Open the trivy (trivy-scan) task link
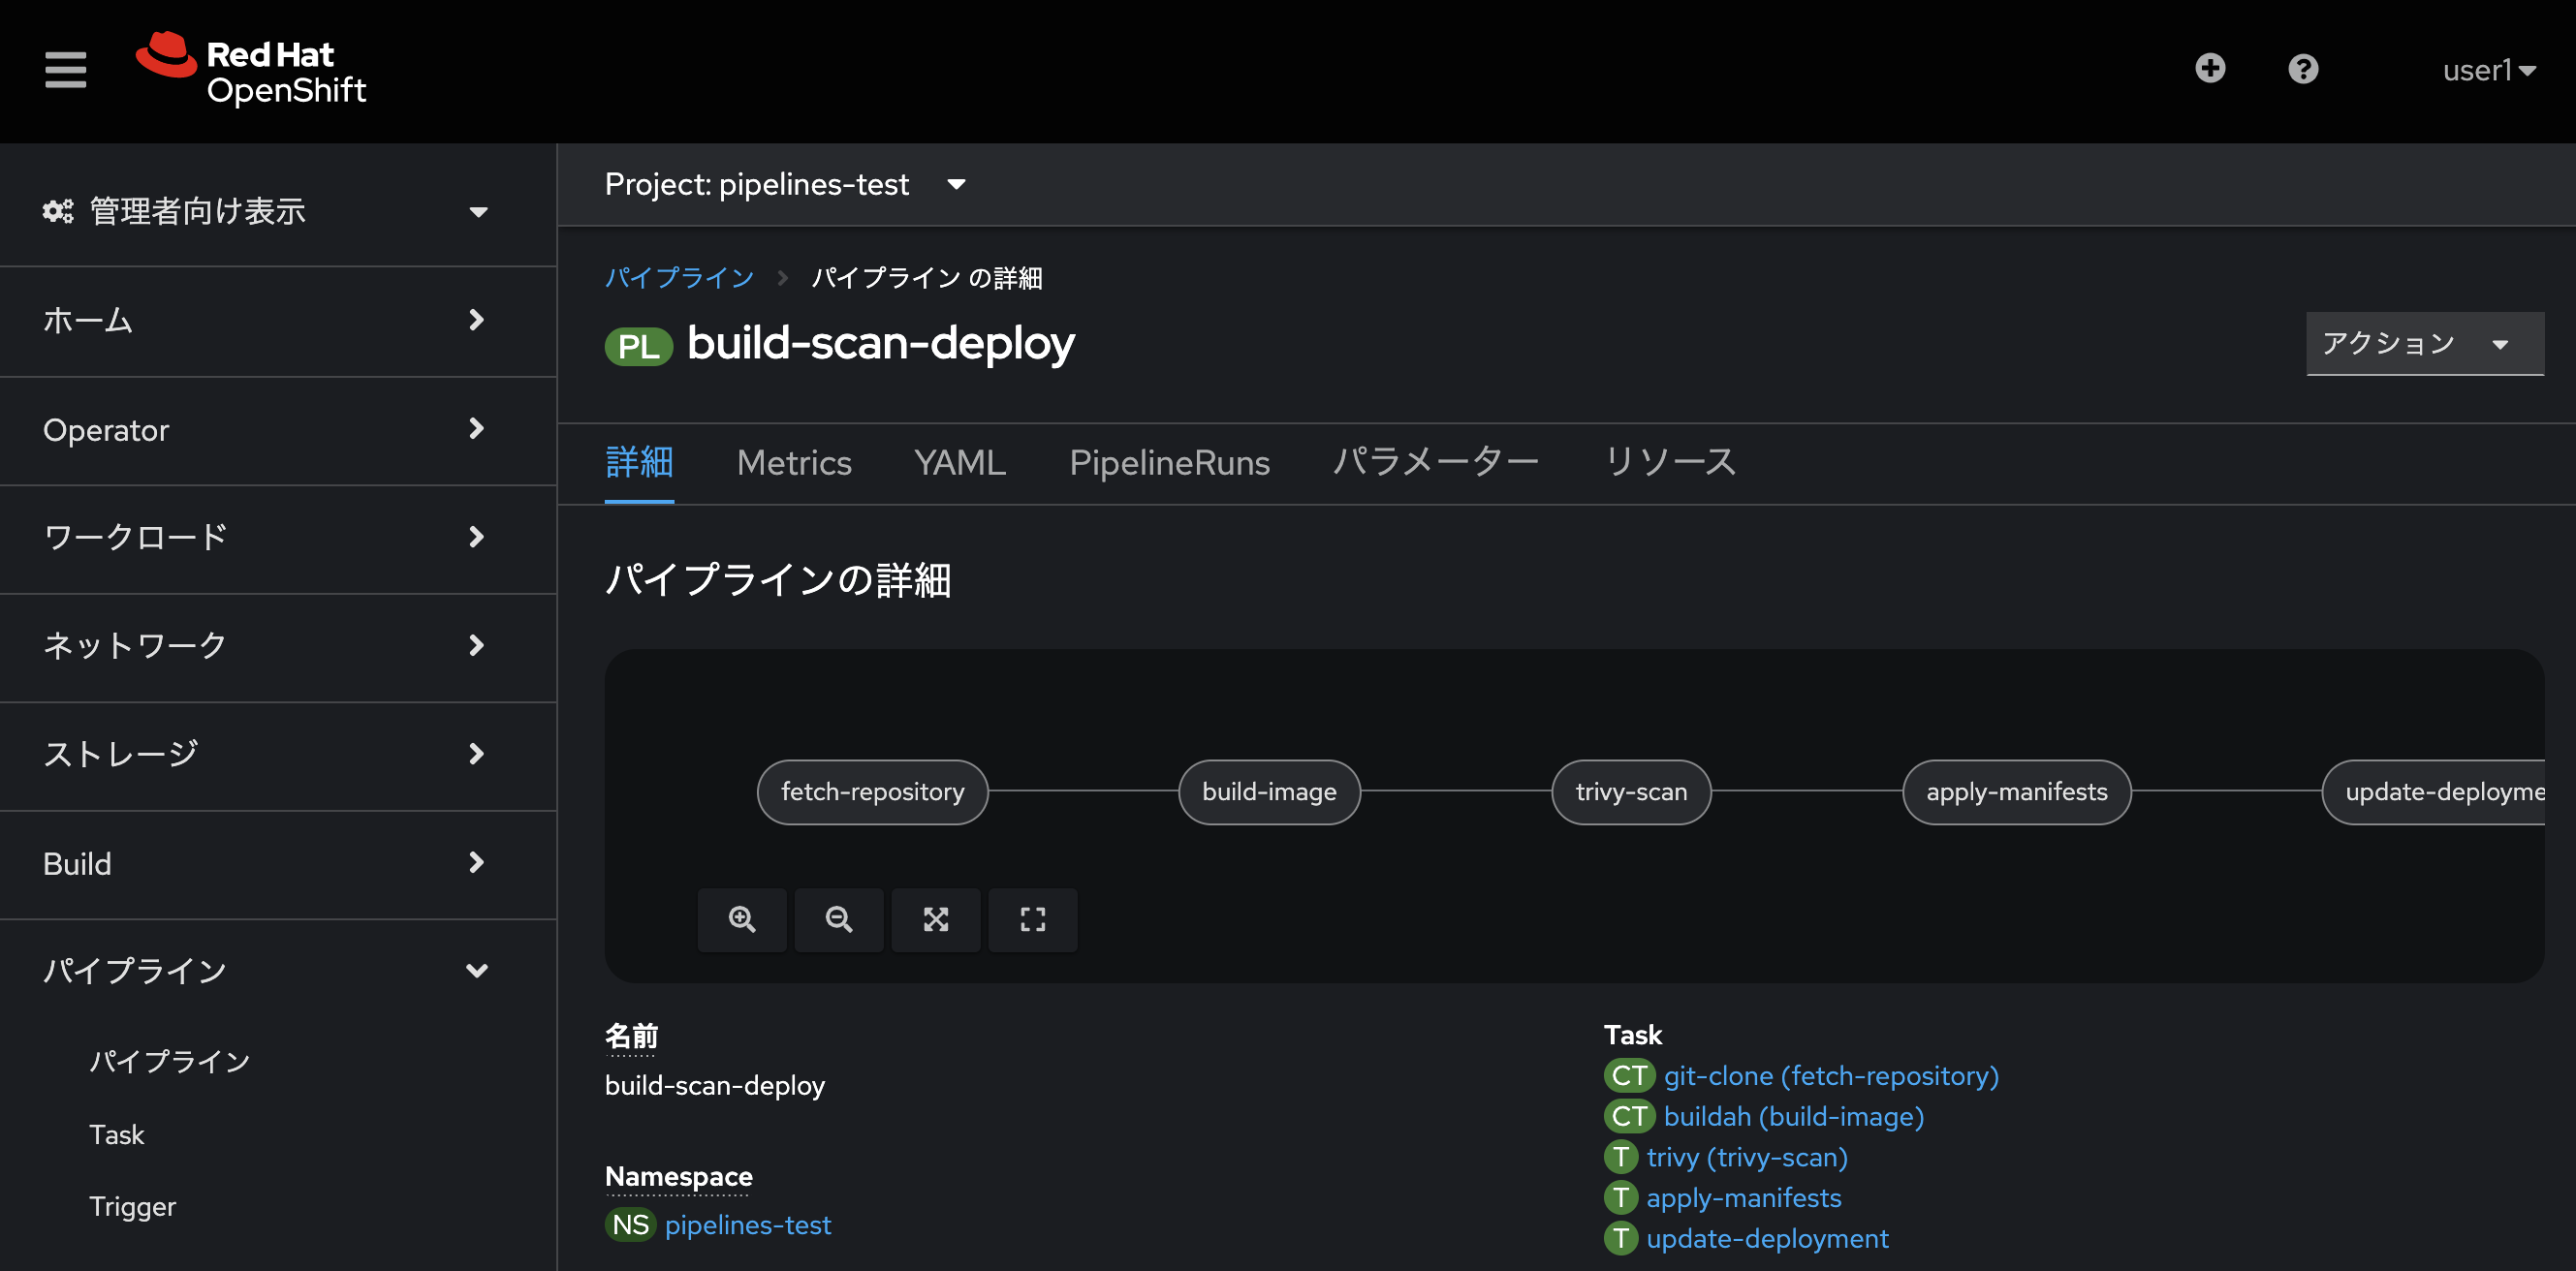 pos(1747,1157)
